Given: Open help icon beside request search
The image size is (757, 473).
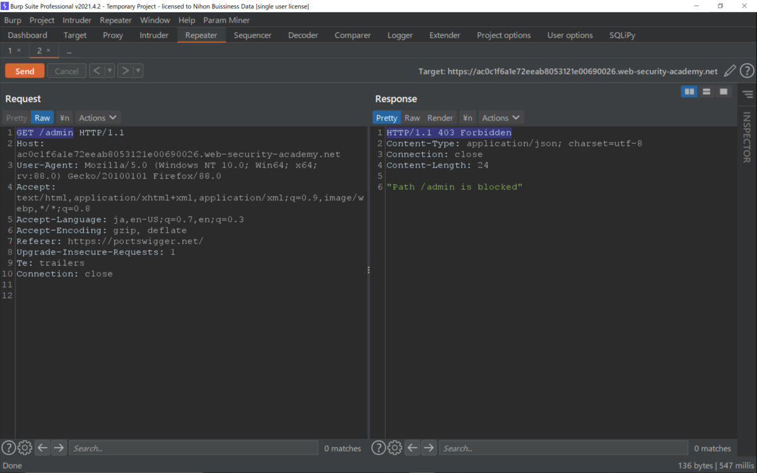Looking at the screenshot, I should tap(8, 448).
